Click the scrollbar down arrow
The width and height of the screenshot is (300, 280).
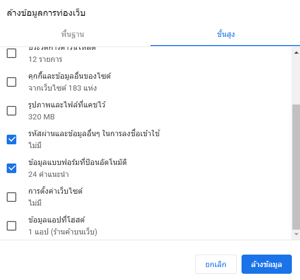click(x=296, y=234)
